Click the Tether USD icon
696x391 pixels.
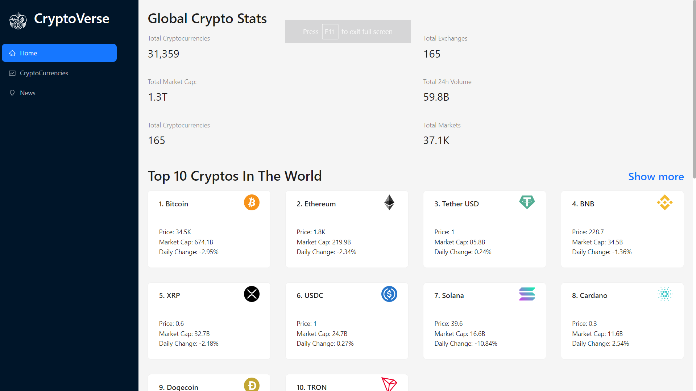527,202
